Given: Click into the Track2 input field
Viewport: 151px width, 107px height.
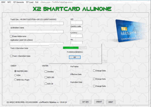Looking at the screenshot, I should pos(36,23).
